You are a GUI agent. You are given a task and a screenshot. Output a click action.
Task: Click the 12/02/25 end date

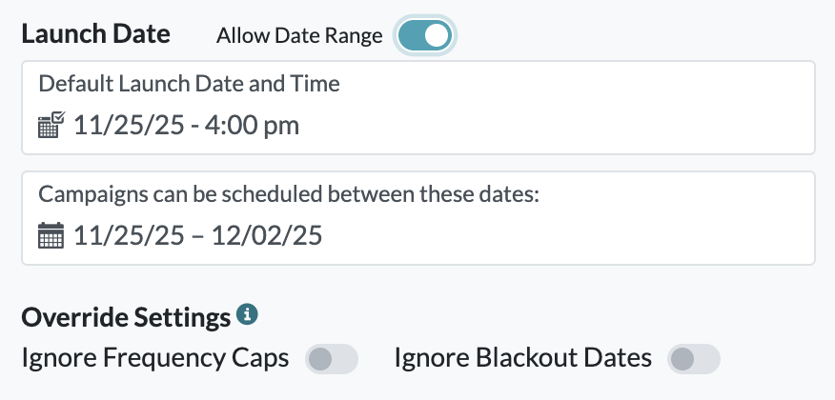[x=267, y=235]
